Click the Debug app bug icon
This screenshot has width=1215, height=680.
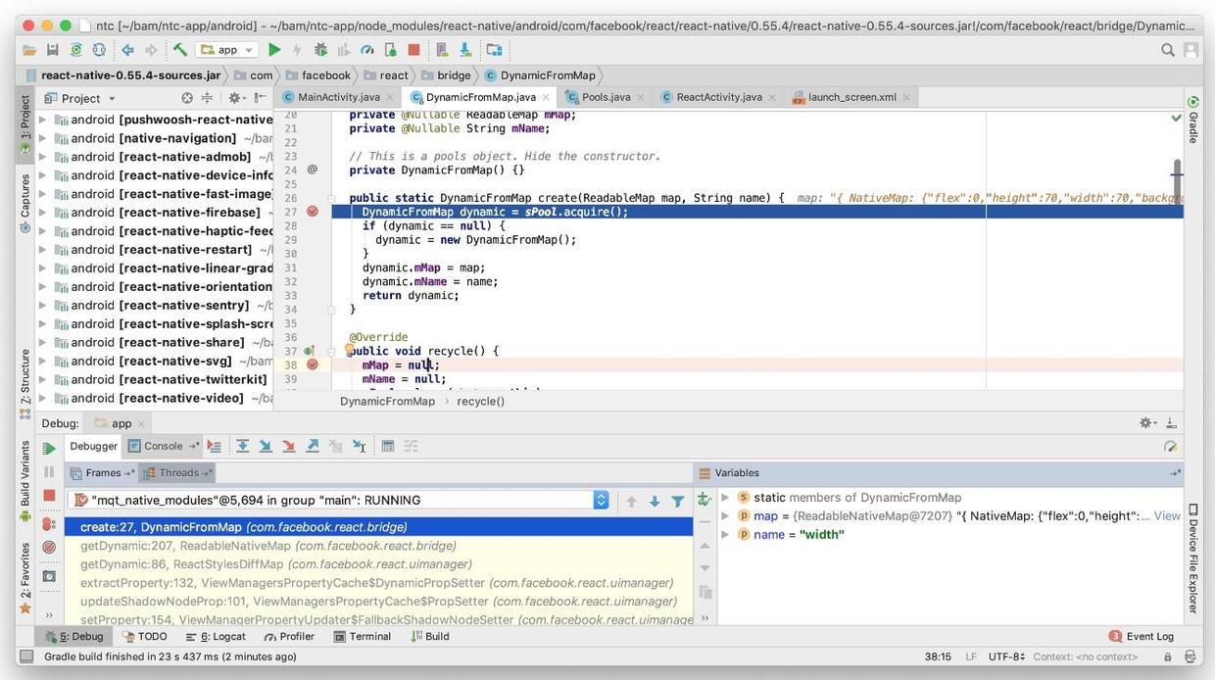[x=320, y=49]
